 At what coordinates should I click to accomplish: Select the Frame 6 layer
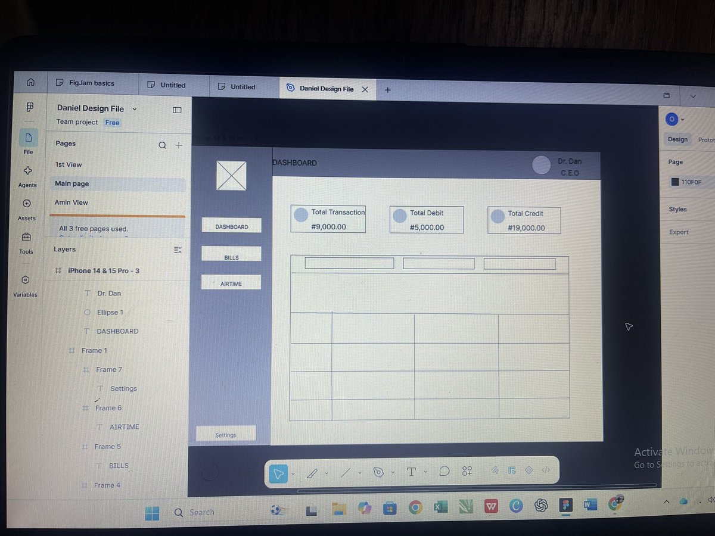108,408
